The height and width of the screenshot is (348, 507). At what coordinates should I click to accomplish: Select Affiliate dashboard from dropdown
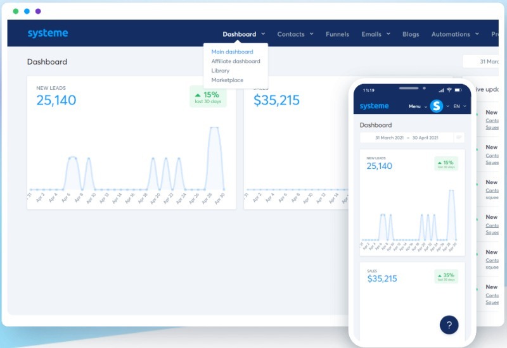pyautogui.click(x=235, y=61)
